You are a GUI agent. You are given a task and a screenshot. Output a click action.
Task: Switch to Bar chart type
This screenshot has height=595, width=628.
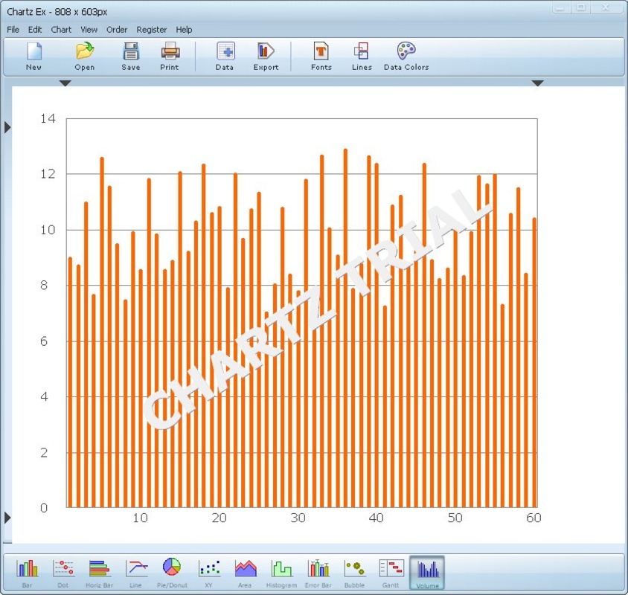point(28,573)
